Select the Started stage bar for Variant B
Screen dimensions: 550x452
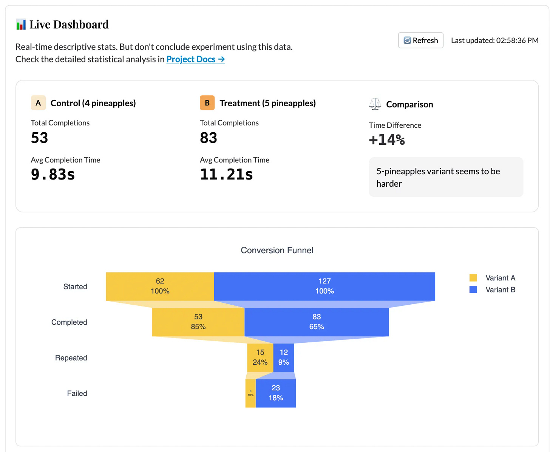click(324, 286)
